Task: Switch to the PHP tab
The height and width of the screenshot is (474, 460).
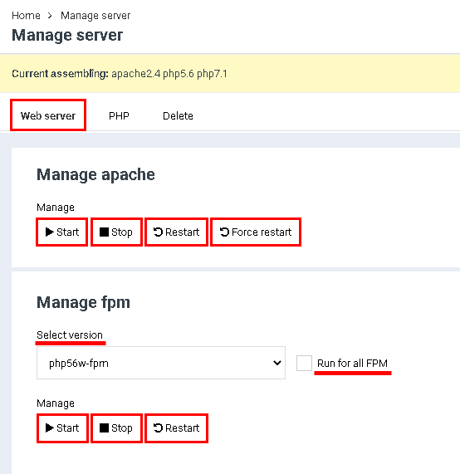Action: tap(119, 115)
